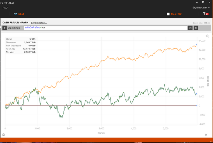This screenshot has height=143, width=213.
Task: Click the All-in Adj value 13,174.71bb
Action: click(x=29, y=49)
